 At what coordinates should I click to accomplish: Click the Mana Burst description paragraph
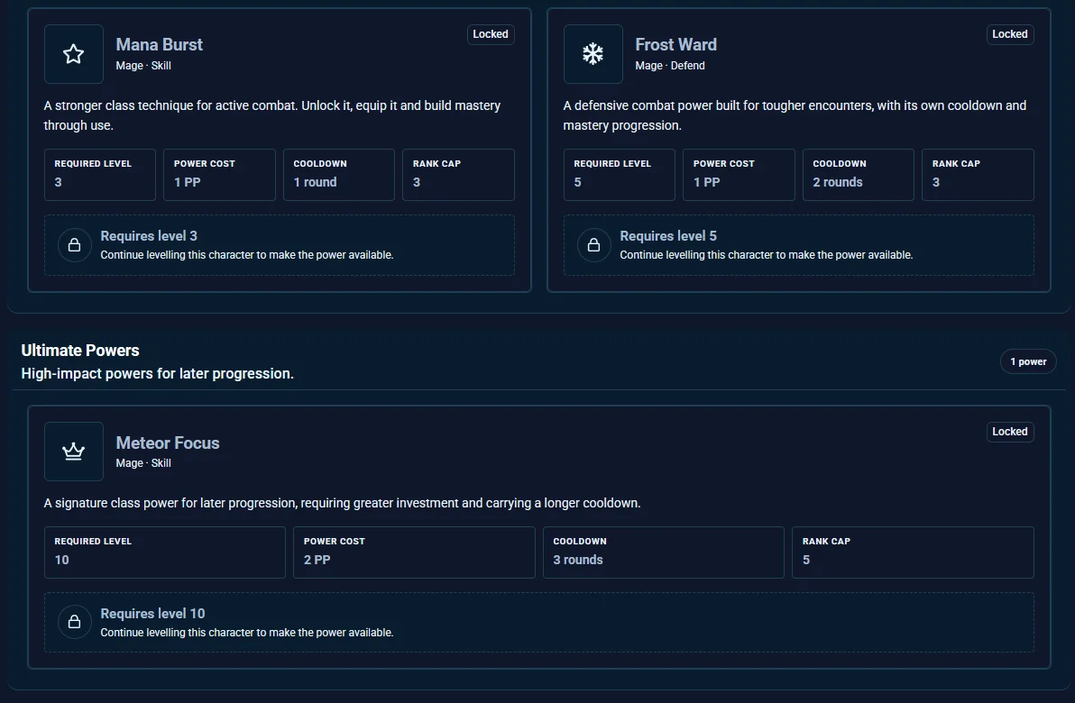(272, 115)
